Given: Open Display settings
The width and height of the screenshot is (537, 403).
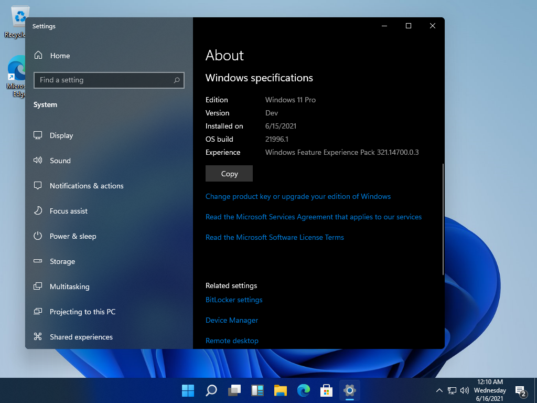Looking at the screenshot, I should pos(109,135).
